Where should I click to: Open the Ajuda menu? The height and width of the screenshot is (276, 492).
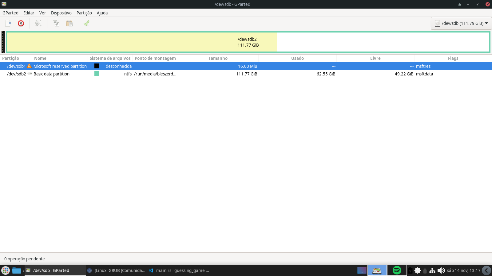(102, 13)
